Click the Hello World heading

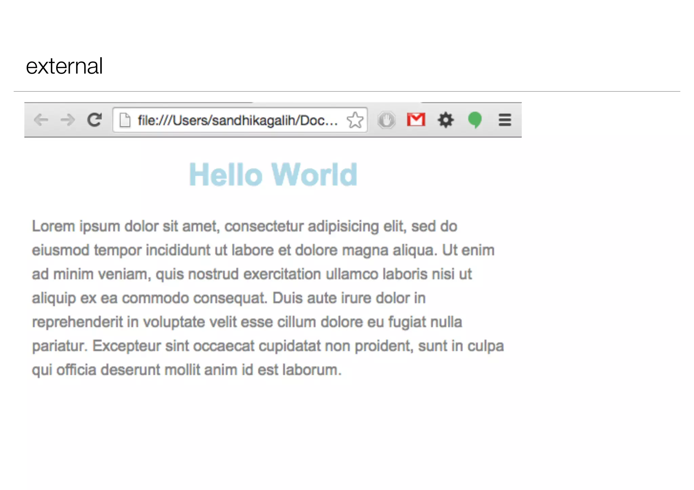[x=273, y=175]
